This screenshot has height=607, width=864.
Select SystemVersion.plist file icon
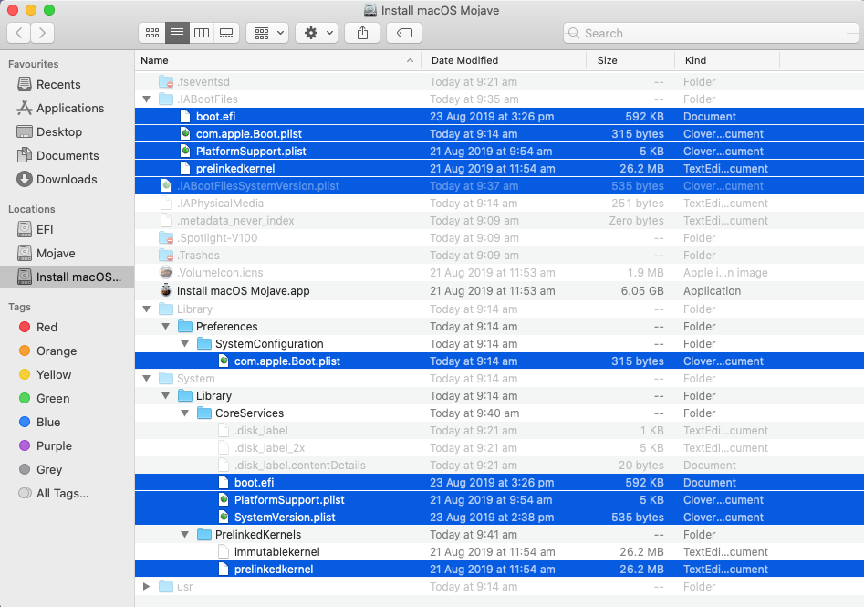pyautogui.click(x=224, y=517)
